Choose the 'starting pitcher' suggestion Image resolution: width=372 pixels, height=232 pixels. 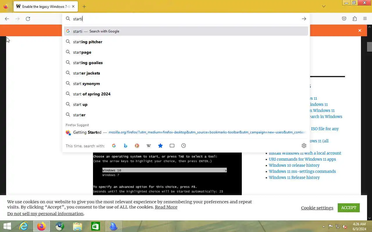point(186,42)
